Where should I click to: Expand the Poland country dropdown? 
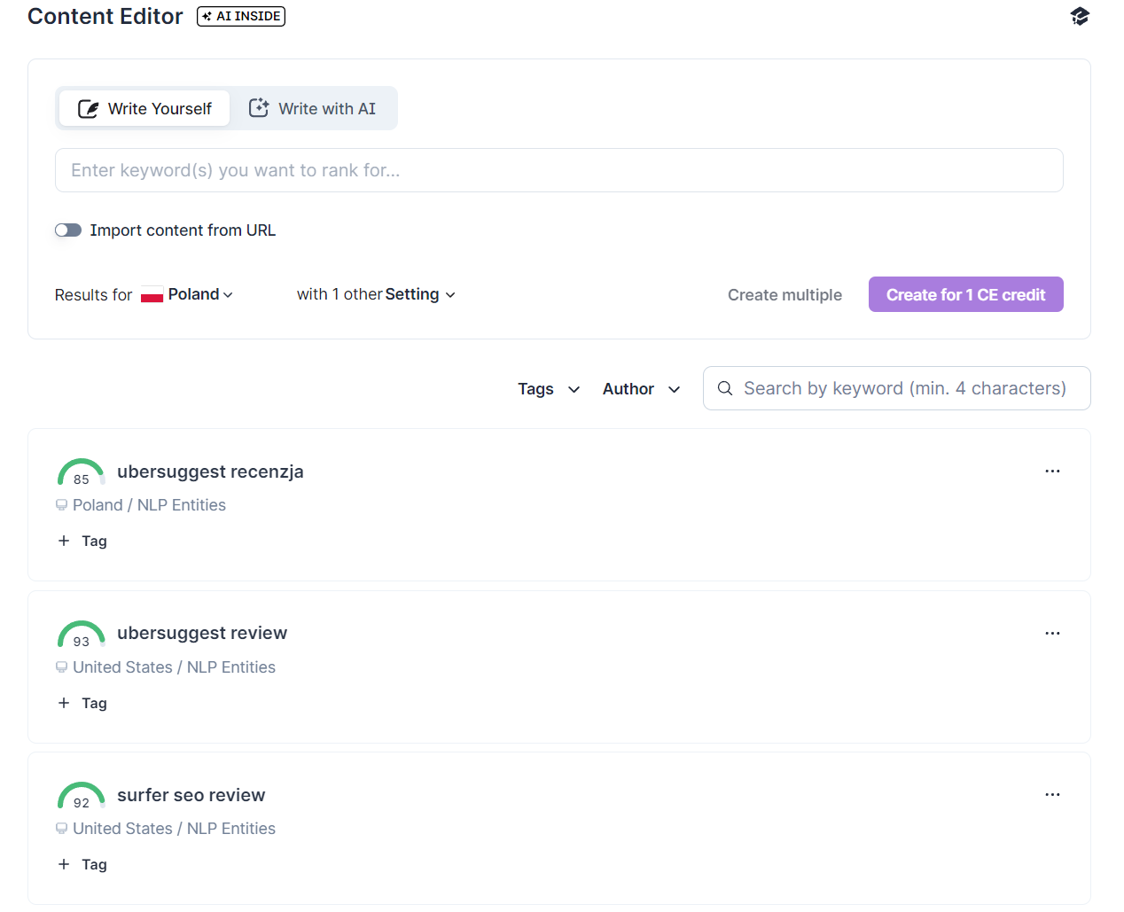pos(188,294)
